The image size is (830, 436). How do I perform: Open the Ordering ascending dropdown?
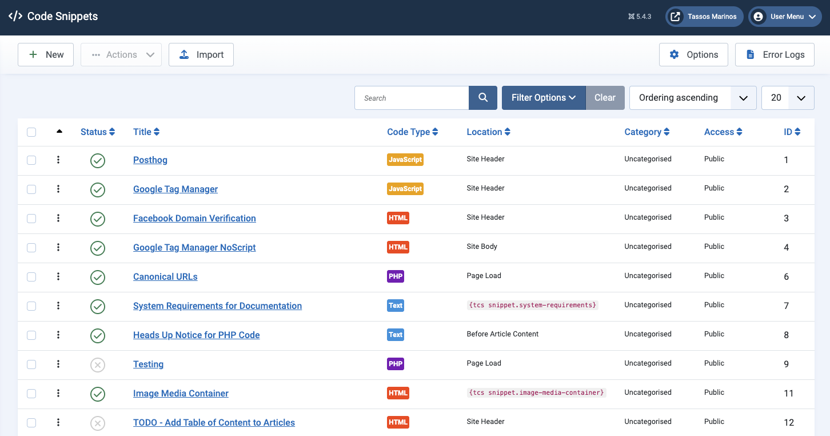[x=693, y=98]
